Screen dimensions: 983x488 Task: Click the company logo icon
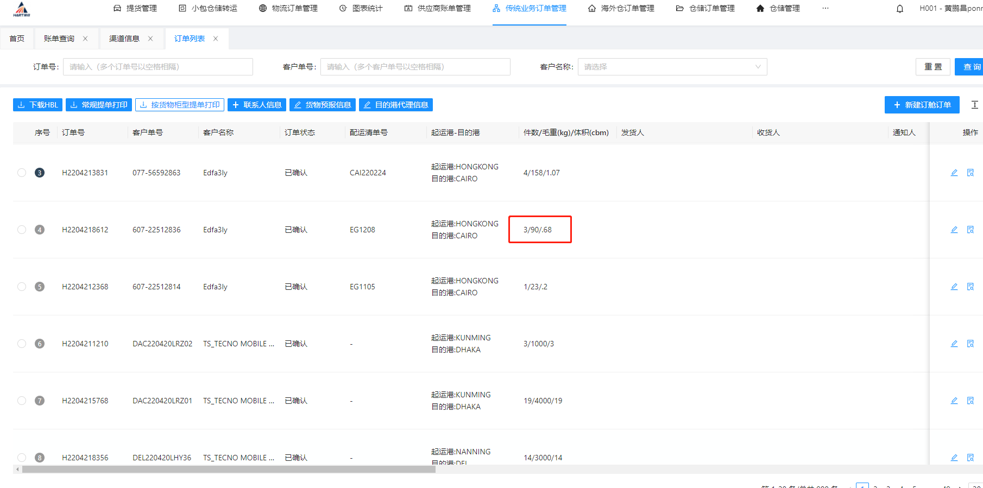22,9
